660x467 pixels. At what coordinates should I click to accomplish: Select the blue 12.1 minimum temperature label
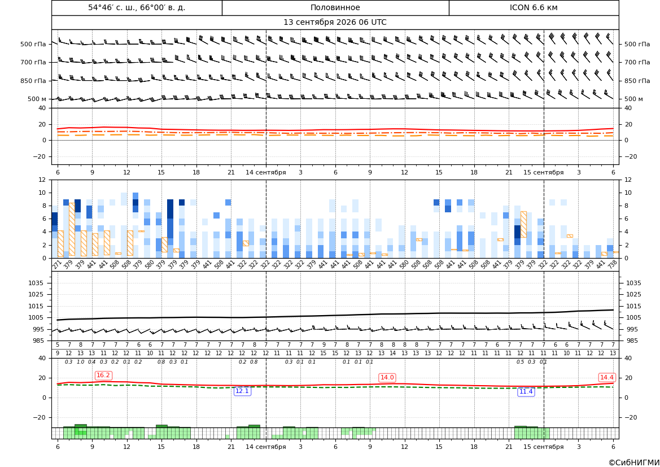pyautogui.click(x=242, y=391)
